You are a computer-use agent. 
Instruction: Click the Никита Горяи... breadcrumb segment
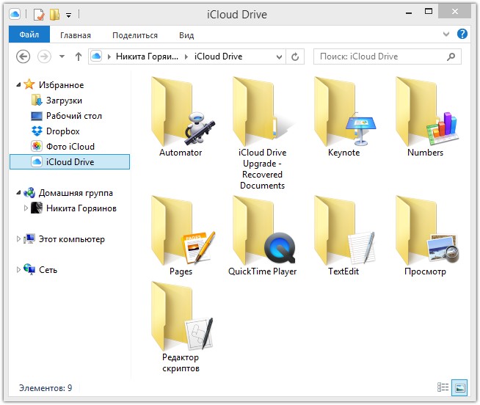(x=147, y=56)
